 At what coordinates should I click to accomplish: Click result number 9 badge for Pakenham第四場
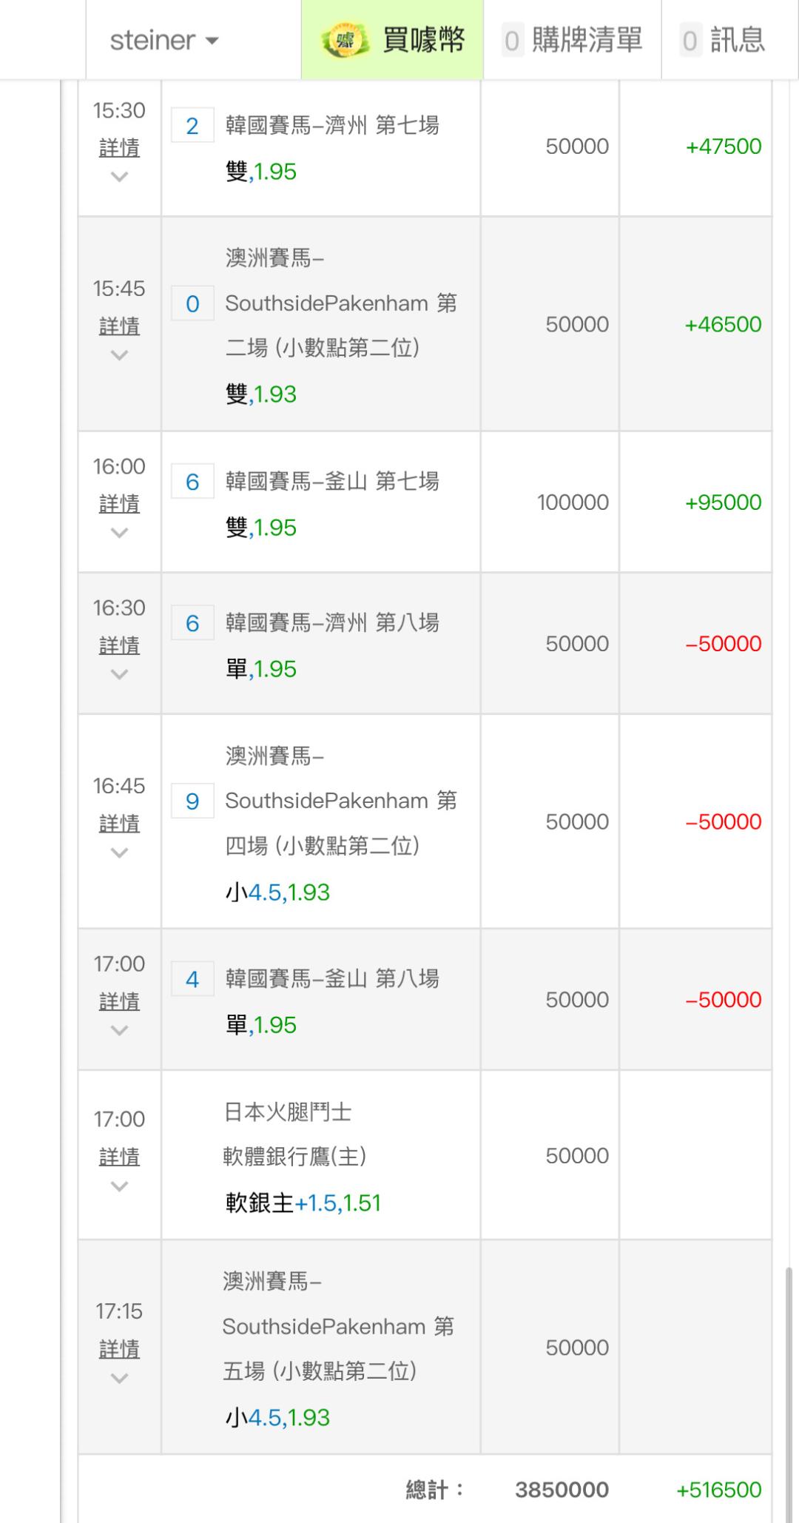(x=192, y=801)
